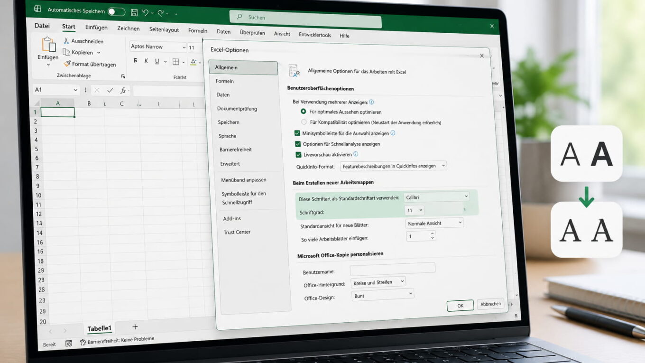This screenshot has height=363, width=645.
Task: Open the Zwischenablage dialog launcher icon
Action: click(x=123, y=76)
